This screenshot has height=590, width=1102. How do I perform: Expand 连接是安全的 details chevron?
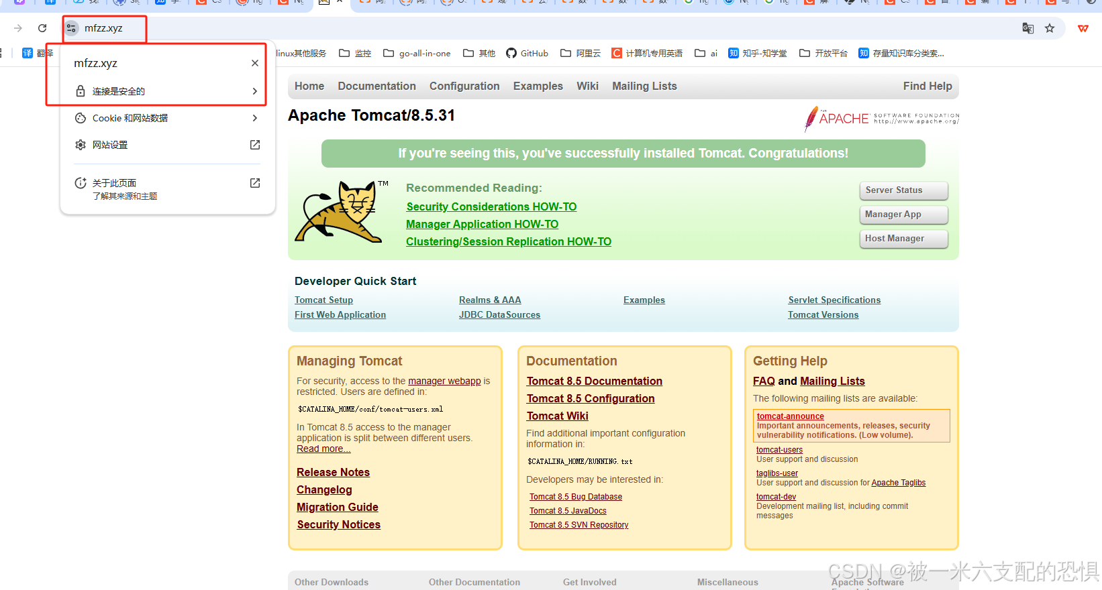click(x=255, y=91)
